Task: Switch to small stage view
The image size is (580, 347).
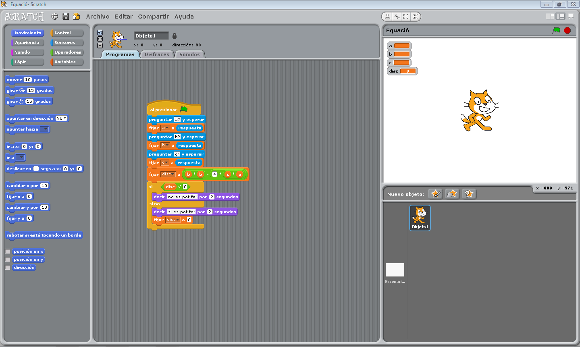Action: [x=550, y=17]
